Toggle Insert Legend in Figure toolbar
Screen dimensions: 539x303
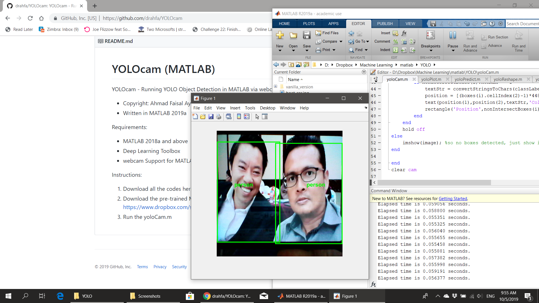pyautogui.click(x=247, y=117)
